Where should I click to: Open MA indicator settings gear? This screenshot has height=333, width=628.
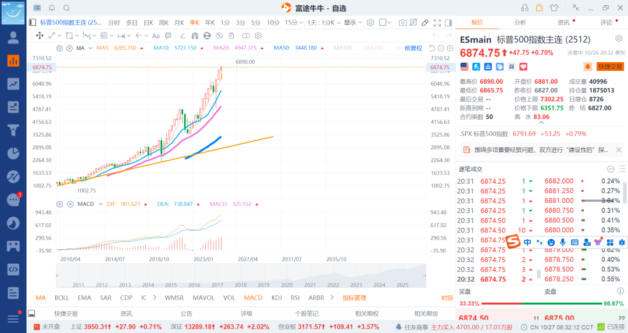click(60, 48)
